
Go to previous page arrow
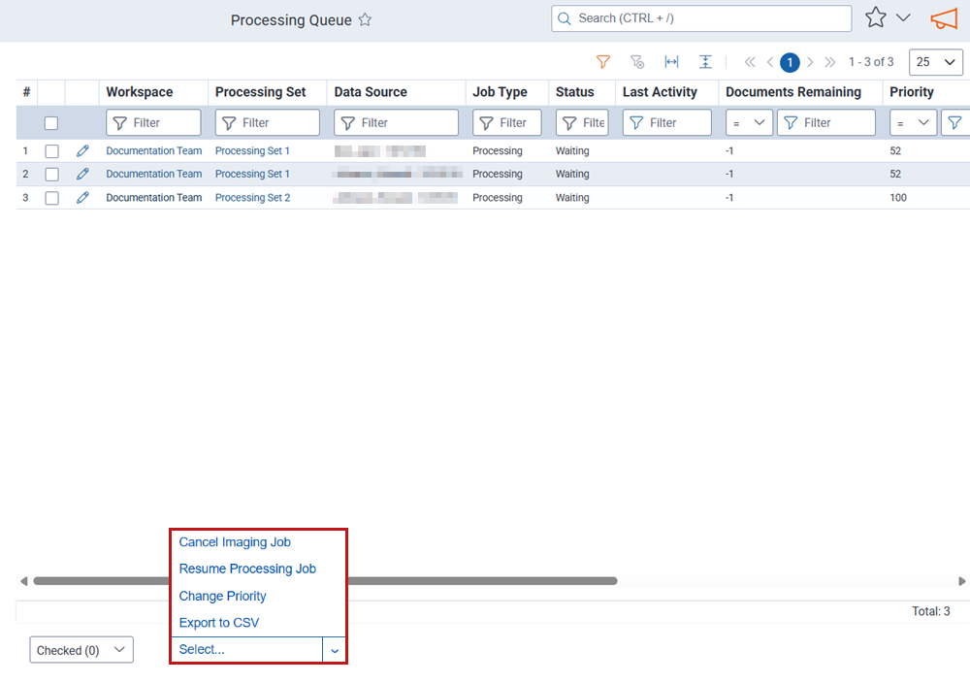(770, 62)
